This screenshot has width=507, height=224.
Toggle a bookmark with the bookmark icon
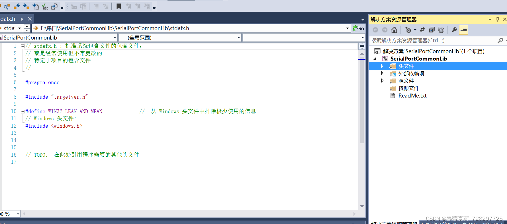119,6
